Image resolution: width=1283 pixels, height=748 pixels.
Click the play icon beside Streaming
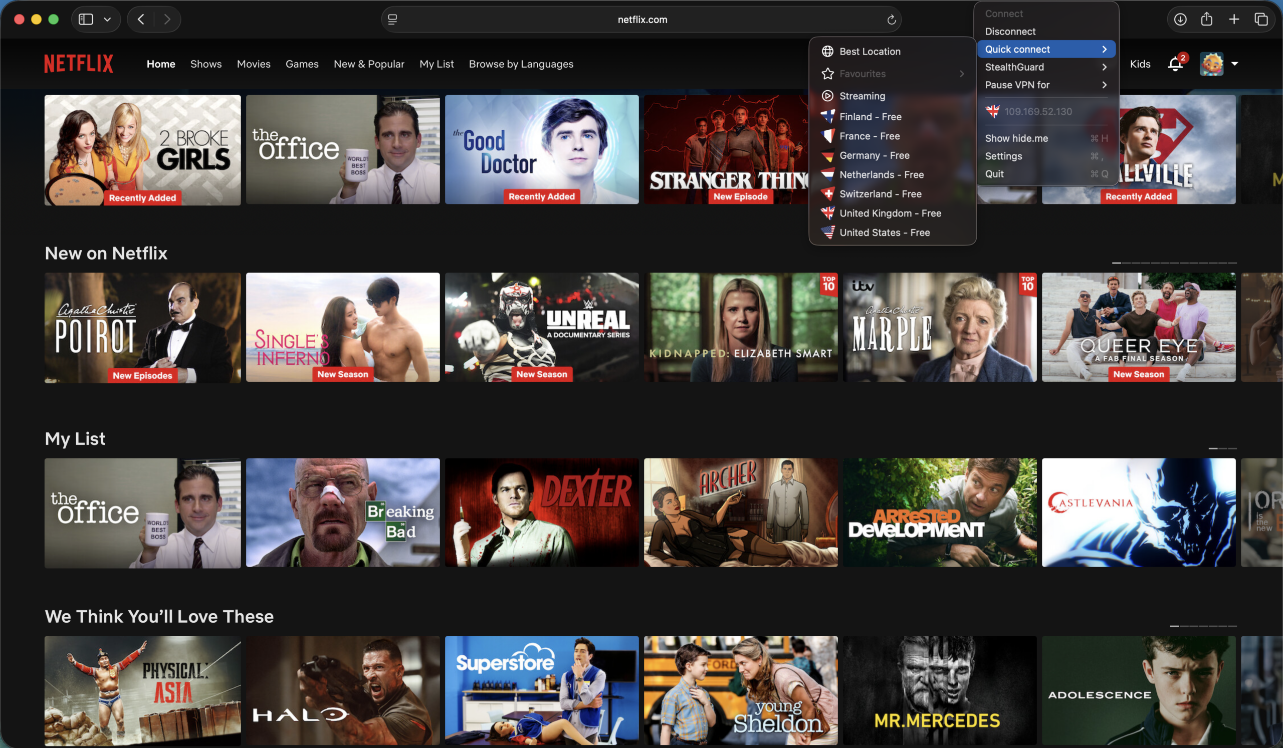828,96
